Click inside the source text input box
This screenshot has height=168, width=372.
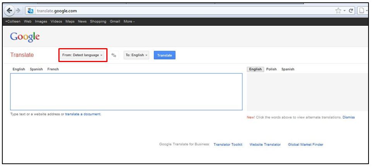click(126, 92)
